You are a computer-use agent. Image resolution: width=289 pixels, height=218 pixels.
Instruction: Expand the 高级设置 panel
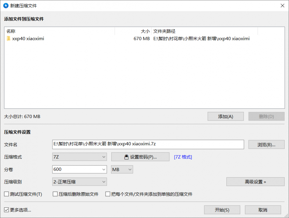click(255, 182)
